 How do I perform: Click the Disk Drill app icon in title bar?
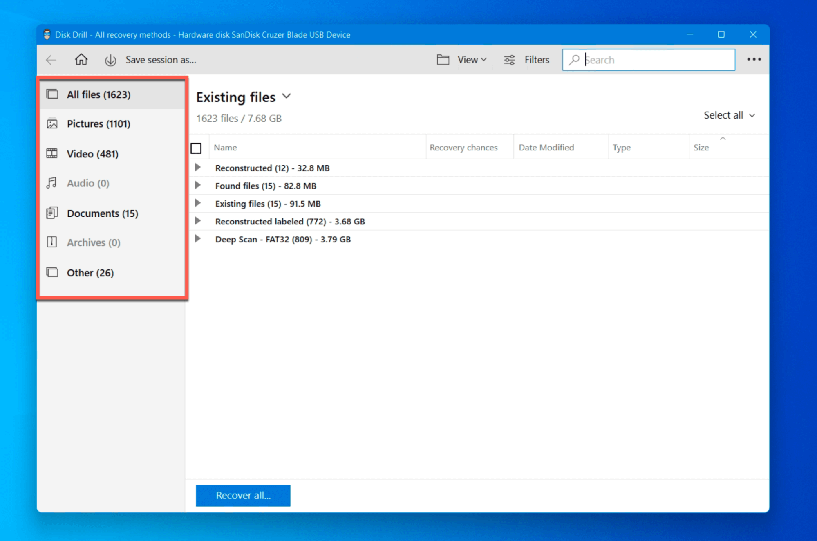[47, 35]
